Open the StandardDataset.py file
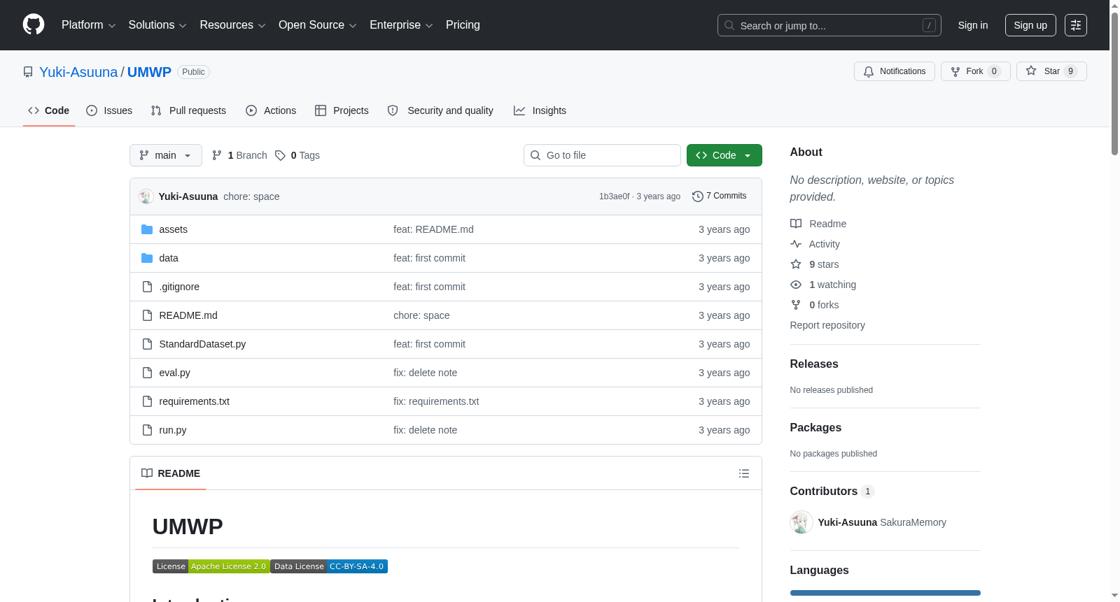 click(x=202, y=344)
